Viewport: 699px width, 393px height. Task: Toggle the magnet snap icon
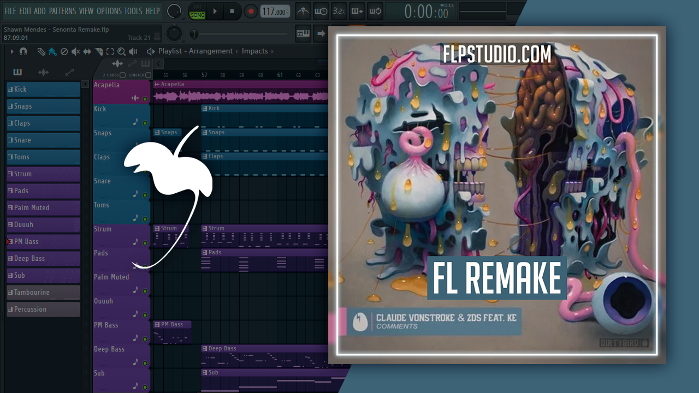tap(23, 51)
